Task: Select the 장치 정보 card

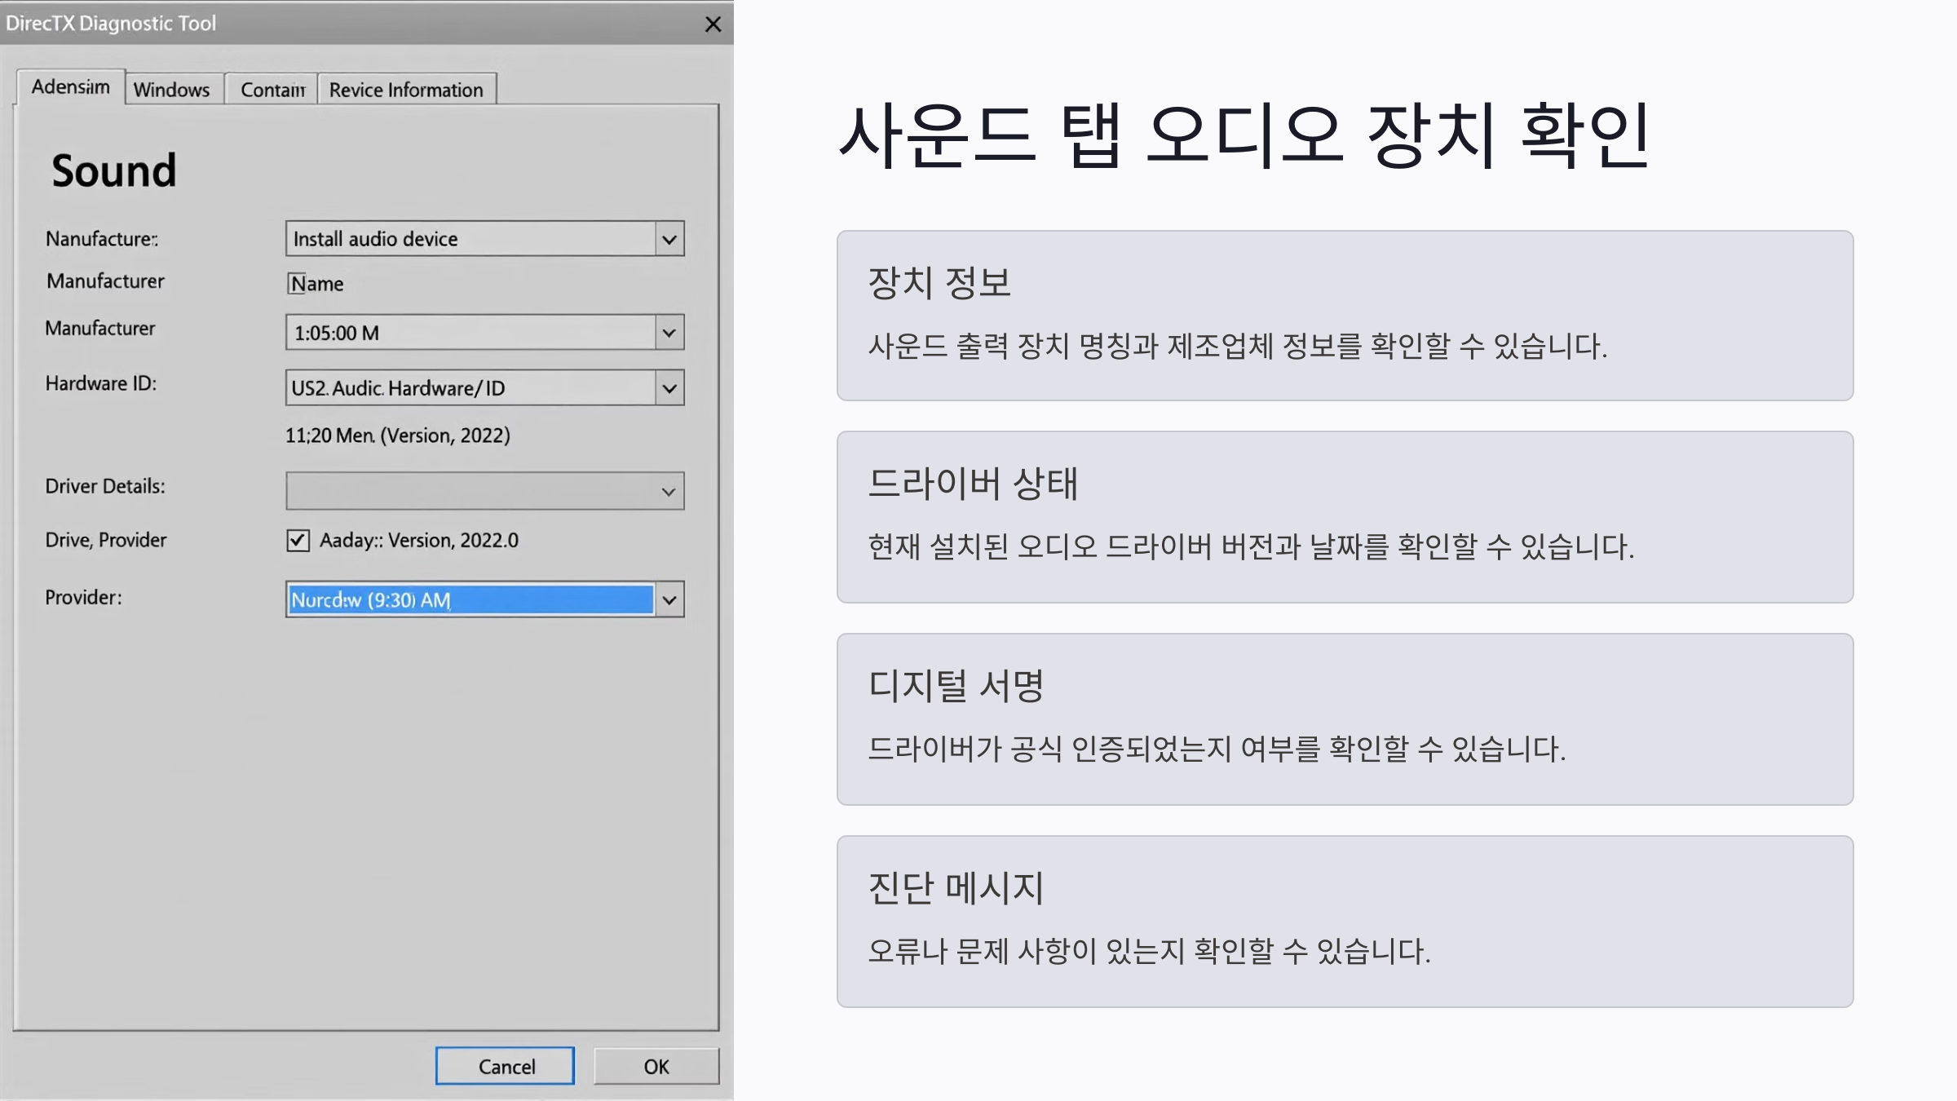Action: [1345, 316]
